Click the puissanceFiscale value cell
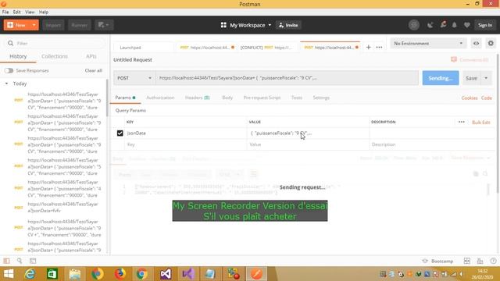Image resolution: width=500 pixels, height=281 pixels. pyautogui.click(x=308, y=133)
